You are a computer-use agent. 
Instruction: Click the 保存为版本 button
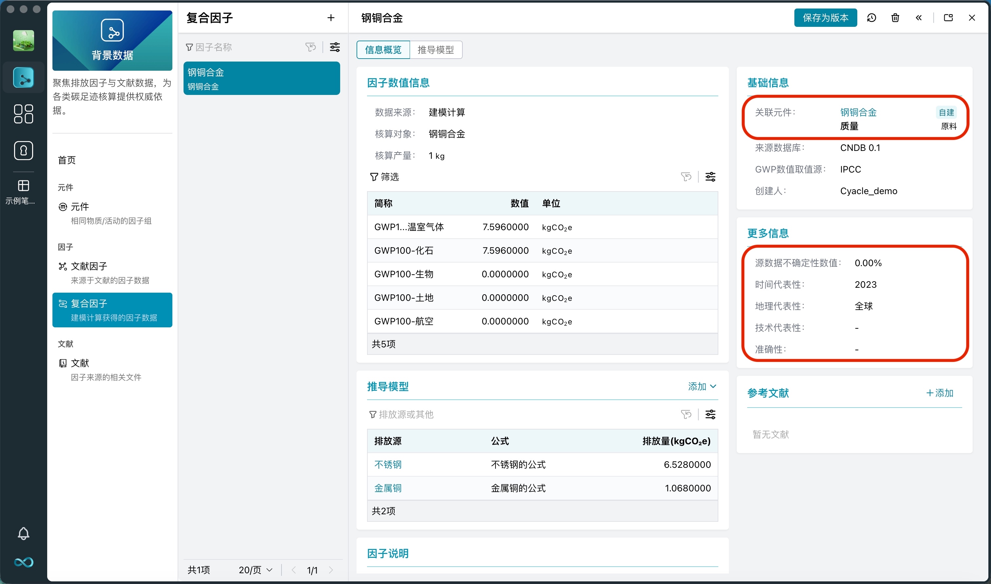click(x=825, y=18)
